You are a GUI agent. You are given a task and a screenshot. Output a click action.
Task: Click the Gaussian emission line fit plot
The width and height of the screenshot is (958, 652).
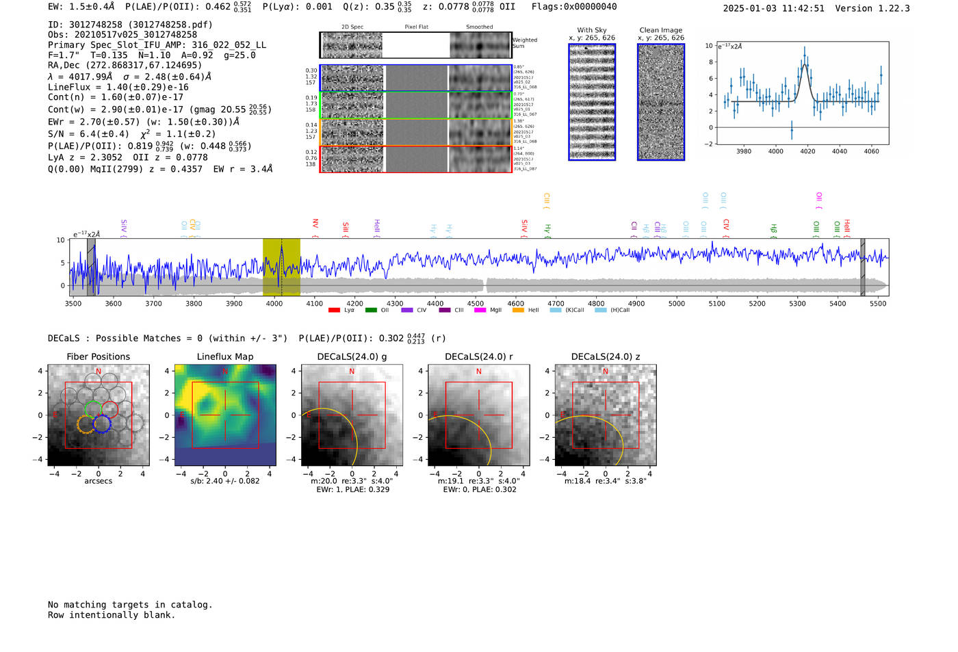[802, 93]
